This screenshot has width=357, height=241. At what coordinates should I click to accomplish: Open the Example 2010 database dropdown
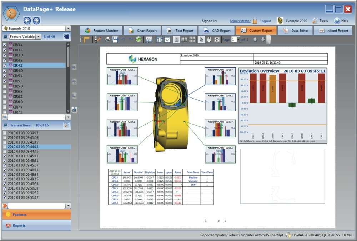click(x=68, y=29)
